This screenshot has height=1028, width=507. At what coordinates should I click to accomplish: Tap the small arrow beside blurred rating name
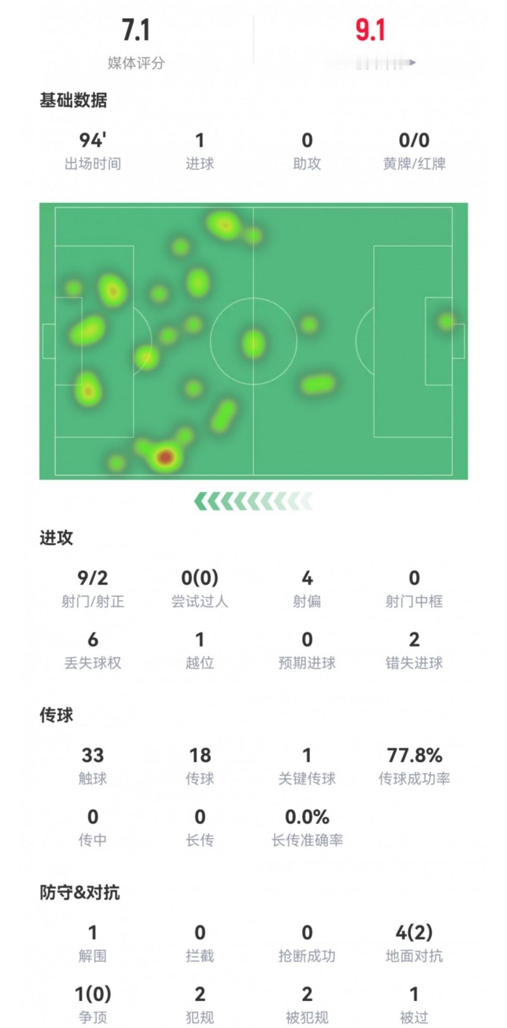click(x=412, y=62)
